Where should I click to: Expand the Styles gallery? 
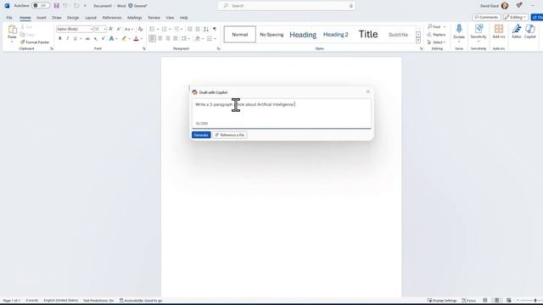tap(418, 42)
